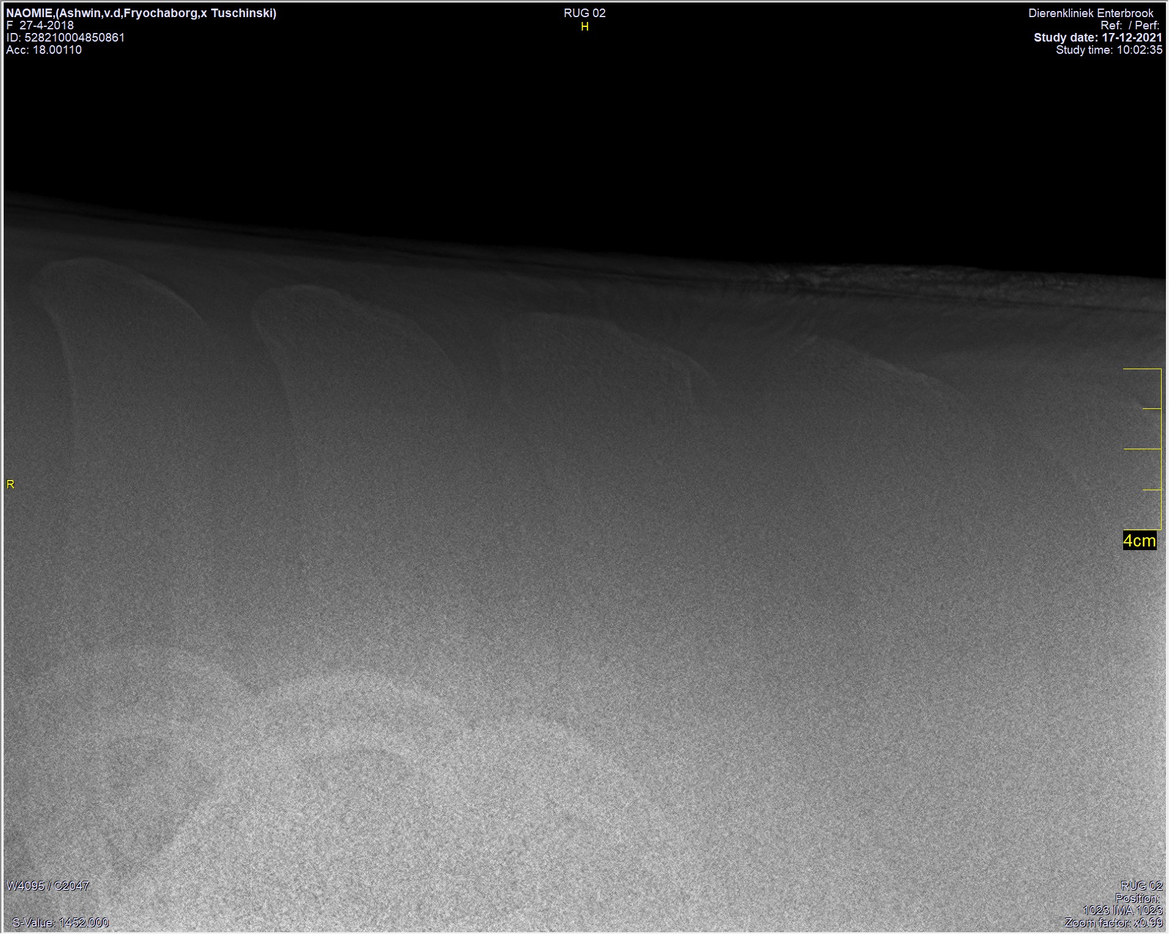Image resolution: width=1169 pixels, height=934 pixels.
Task: Click the birth date F 27-4-2018
Action: tap(40, 25)
